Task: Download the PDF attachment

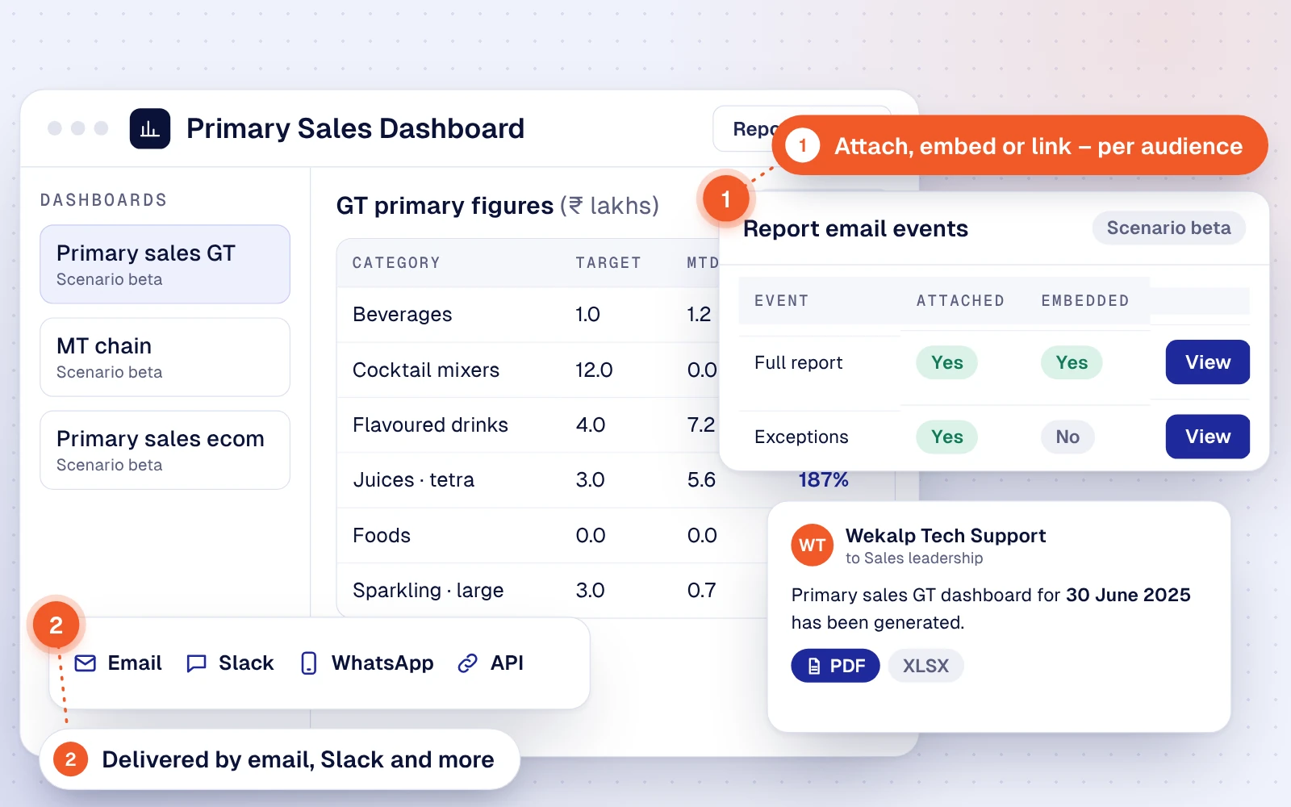Action: click(835, 666)
